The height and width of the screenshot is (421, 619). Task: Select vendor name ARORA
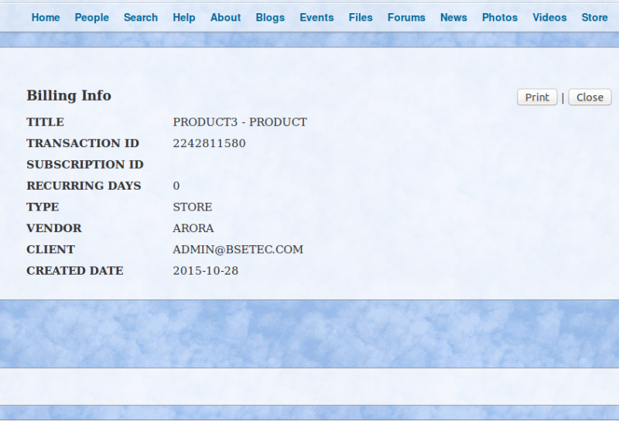193,228
